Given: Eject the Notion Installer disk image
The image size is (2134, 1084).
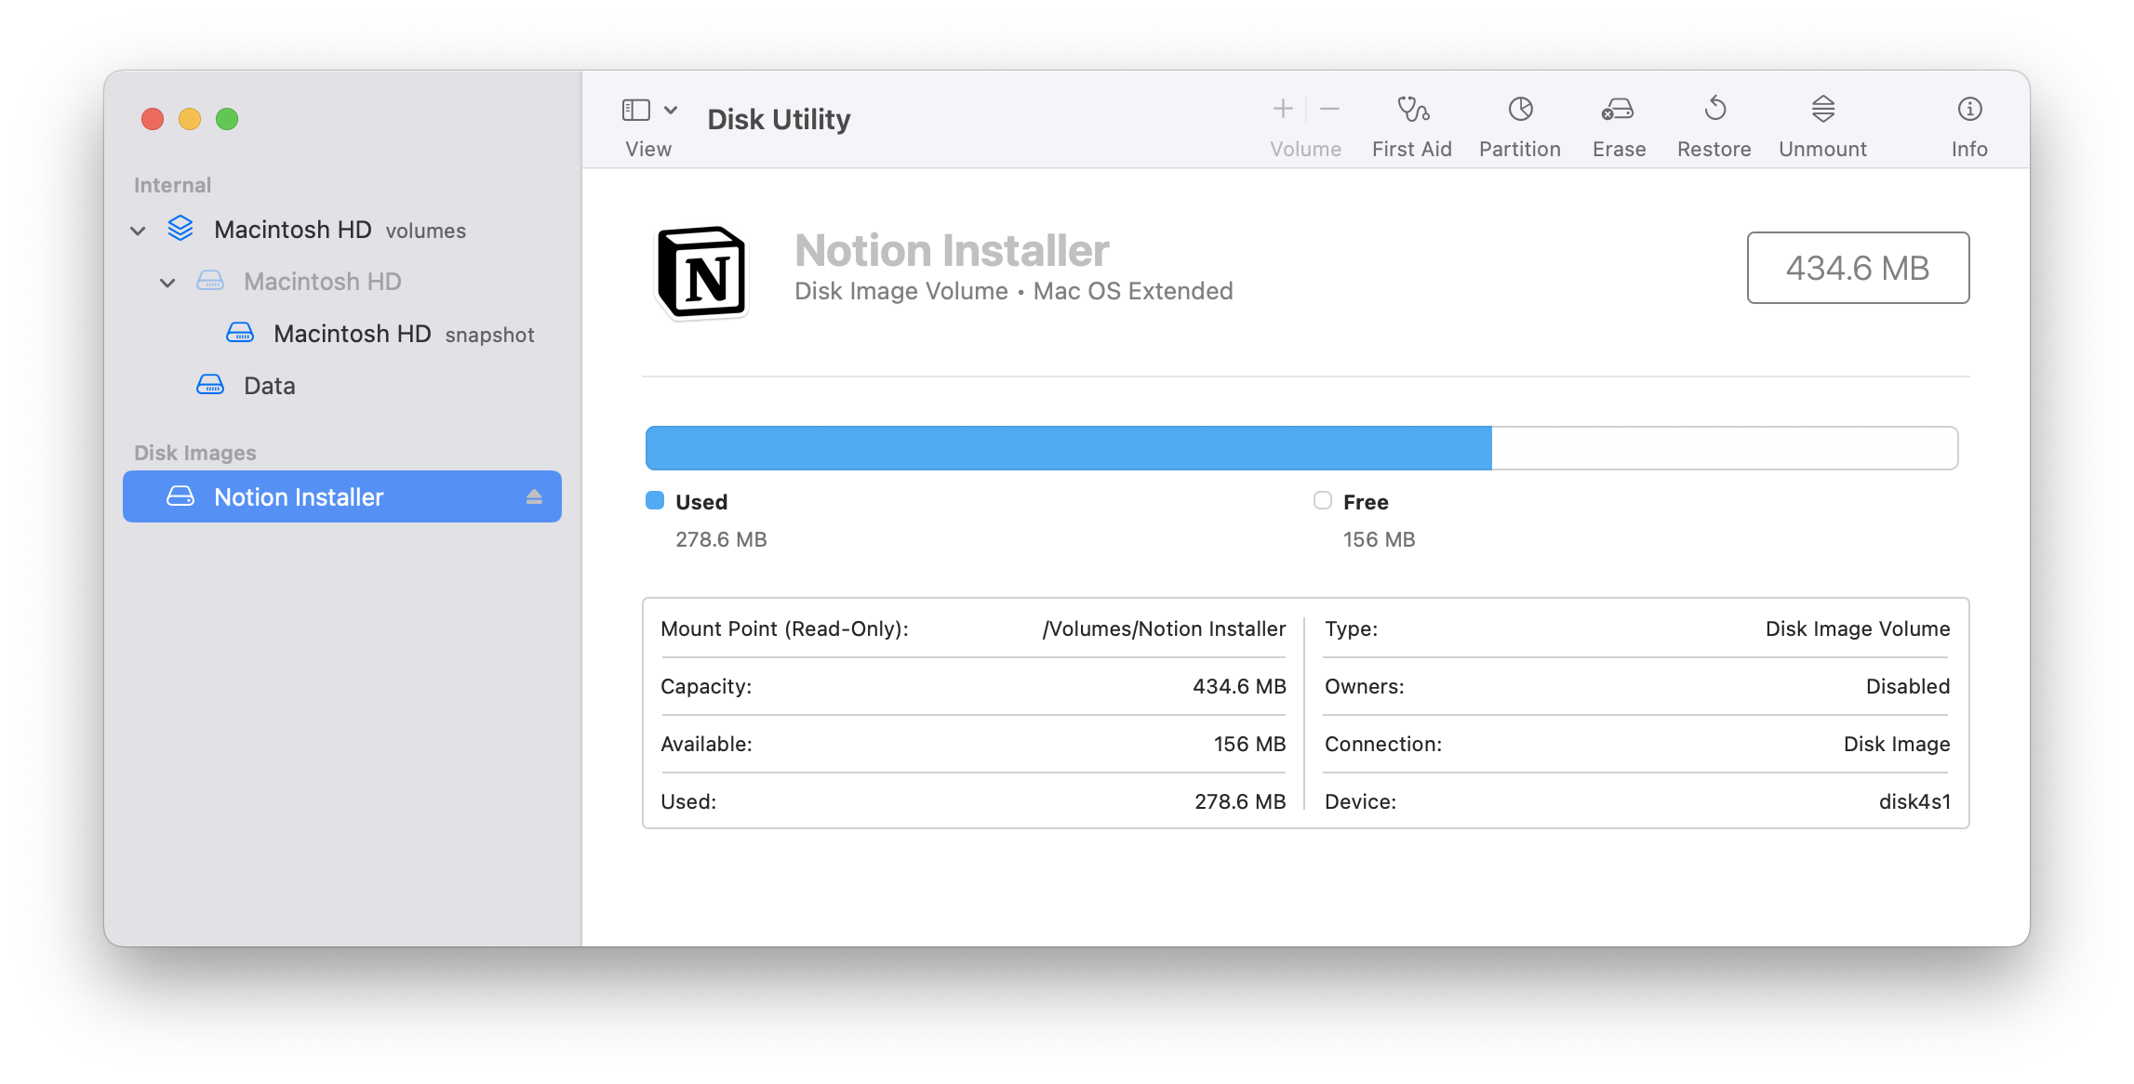Looking at the screenshot, I should 534,496.
